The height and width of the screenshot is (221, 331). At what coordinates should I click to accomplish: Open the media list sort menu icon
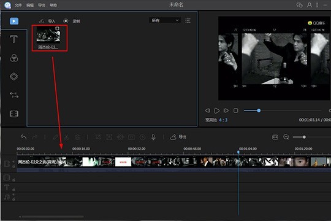pos(188,20)
